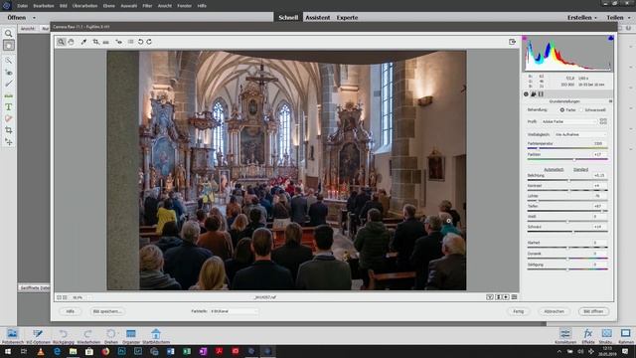
Task: Click the Farbtemperatur slider track
Action: coord(567,148)
